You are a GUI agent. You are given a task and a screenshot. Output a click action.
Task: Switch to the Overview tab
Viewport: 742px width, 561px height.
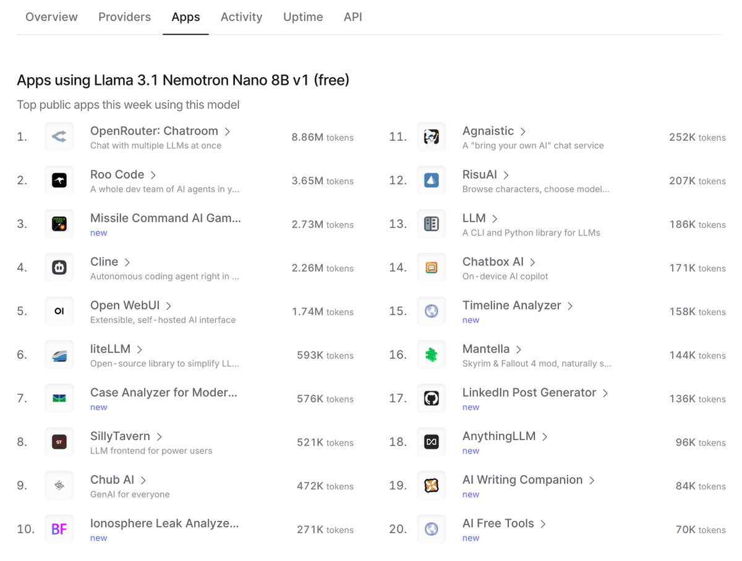coord(51,17)
